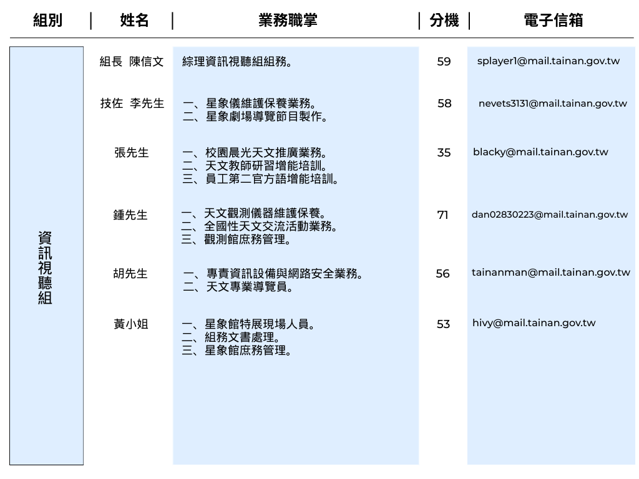
Task: Click email dan02830223@mail.tainan.gov.tw
Action: pyautogui.click(x=550, y=215)
